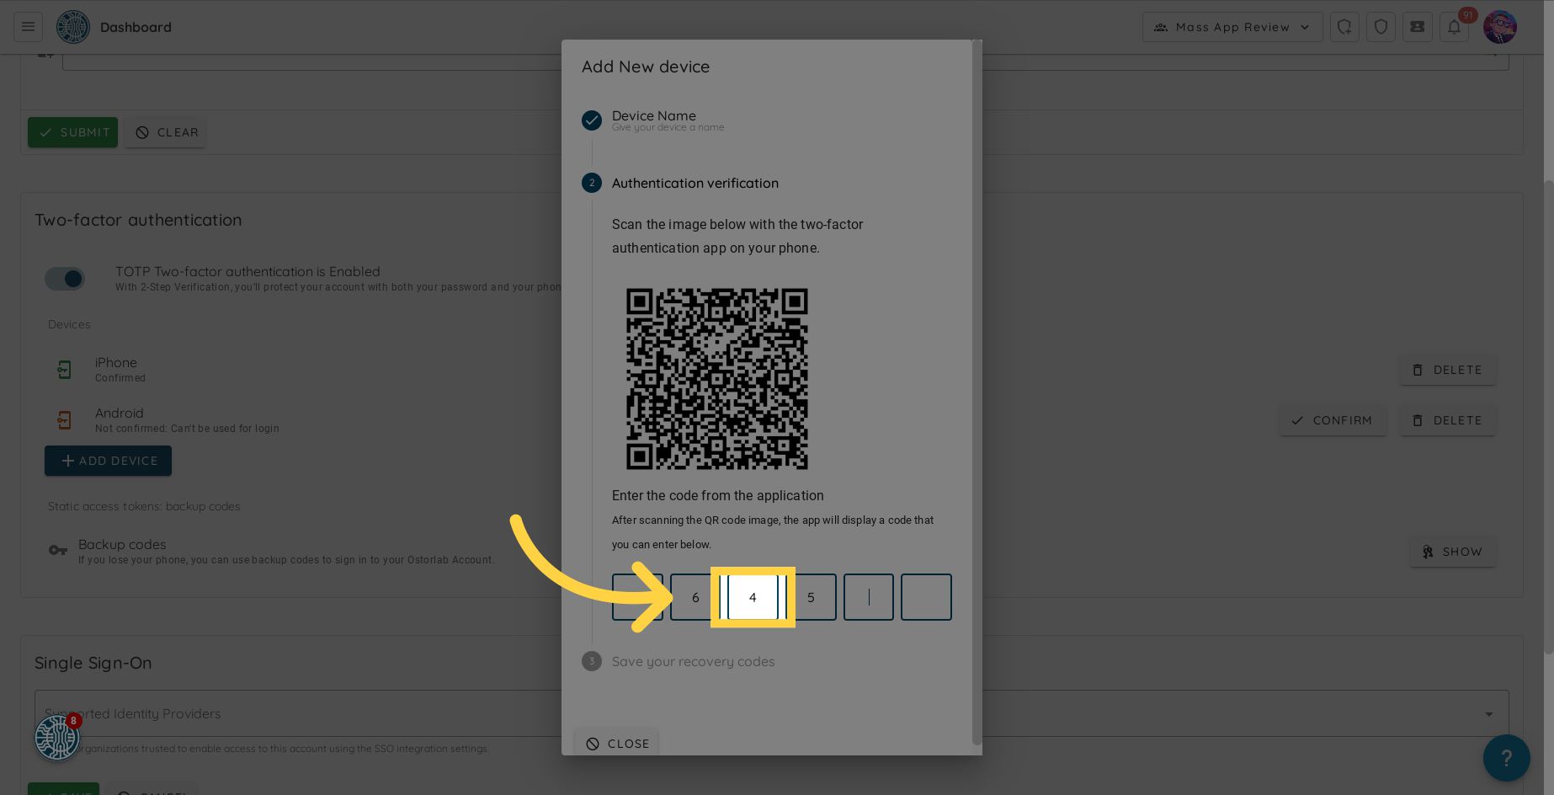The width and height of the screenshot is (1554, 795).
Task: Open the user avatar profile menu
Action: coord(1499,27)
